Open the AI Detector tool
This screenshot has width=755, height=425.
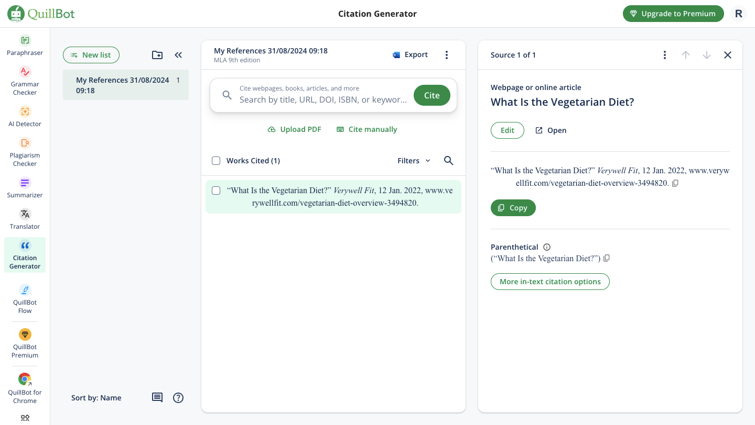pyautogui.click(x=25, y=116)
